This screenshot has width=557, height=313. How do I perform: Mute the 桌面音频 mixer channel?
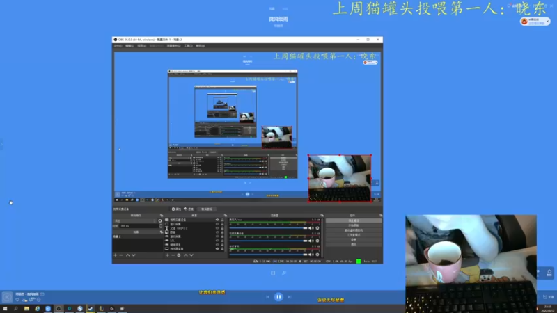coord(311,255)
